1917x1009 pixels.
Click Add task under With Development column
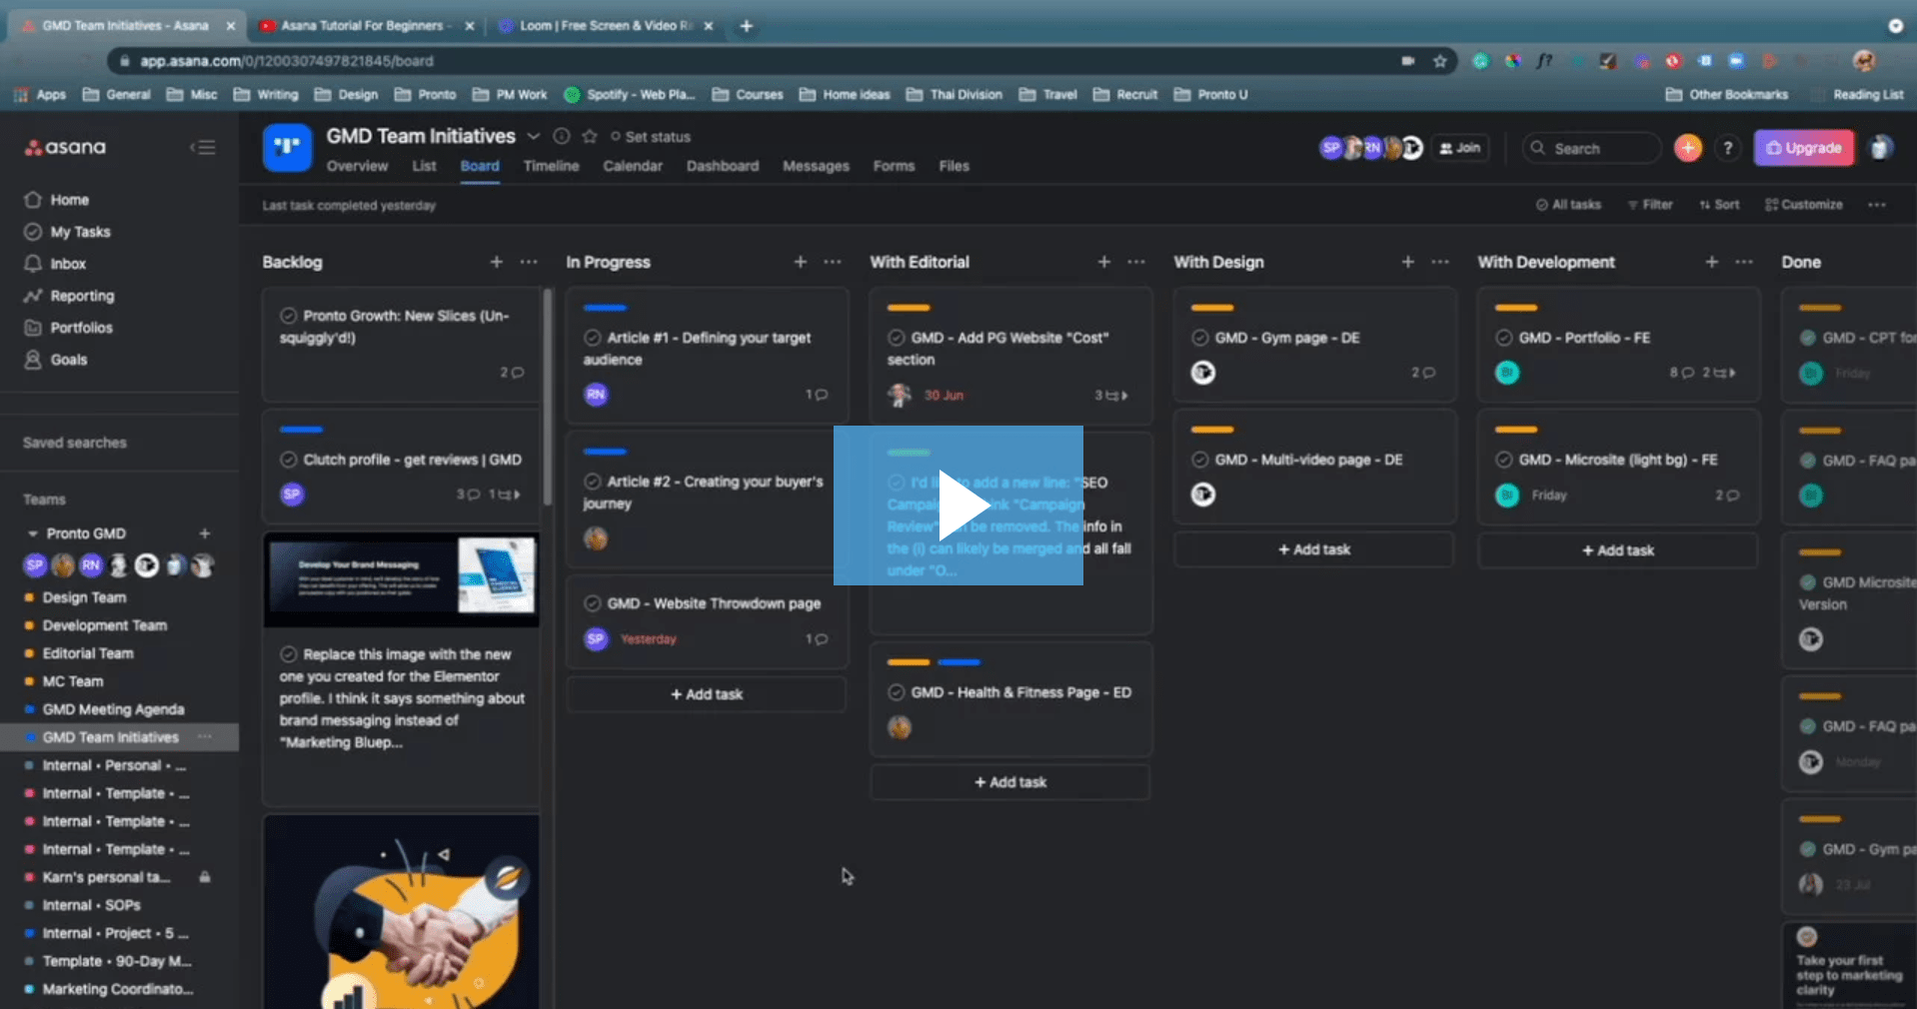tap(1618, 550)
